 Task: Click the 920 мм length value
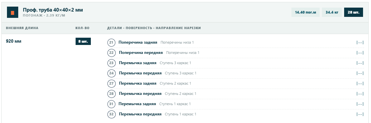(14, 41)
